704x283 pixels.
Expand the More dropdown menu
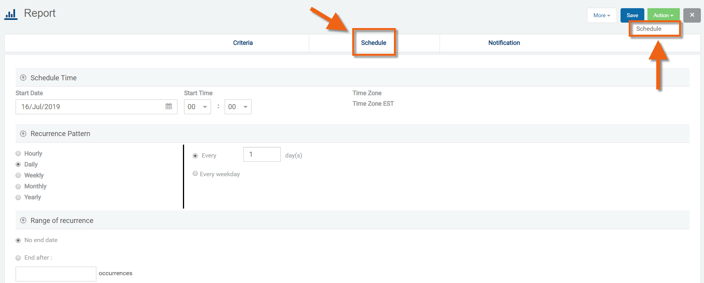click(601, 16)
